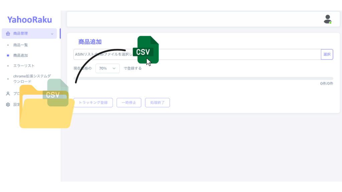
Task: Click the トラッキング登録 button
Action: (x=93, y=103)
